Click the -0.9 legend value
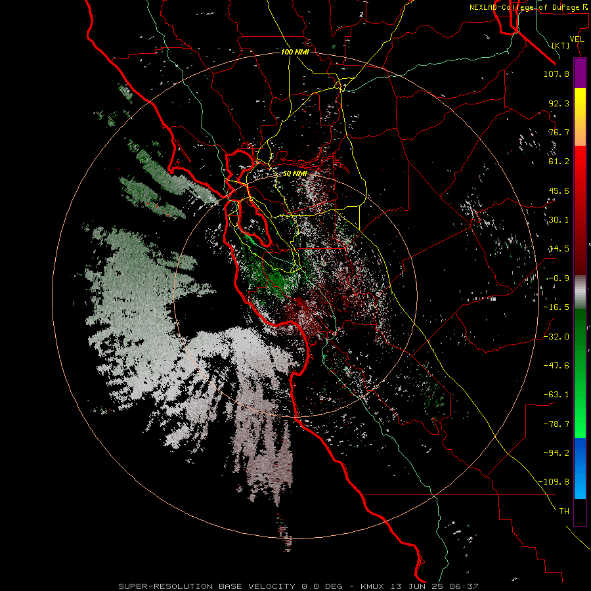The image size is (591, 591). [x=558, y=278]
